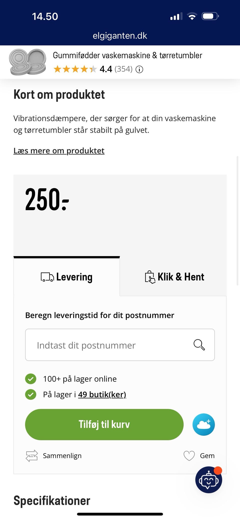Viewport: 240px width, 520px height.
Task: Open the Læs mere om produktet link
Action: [59, 151]
